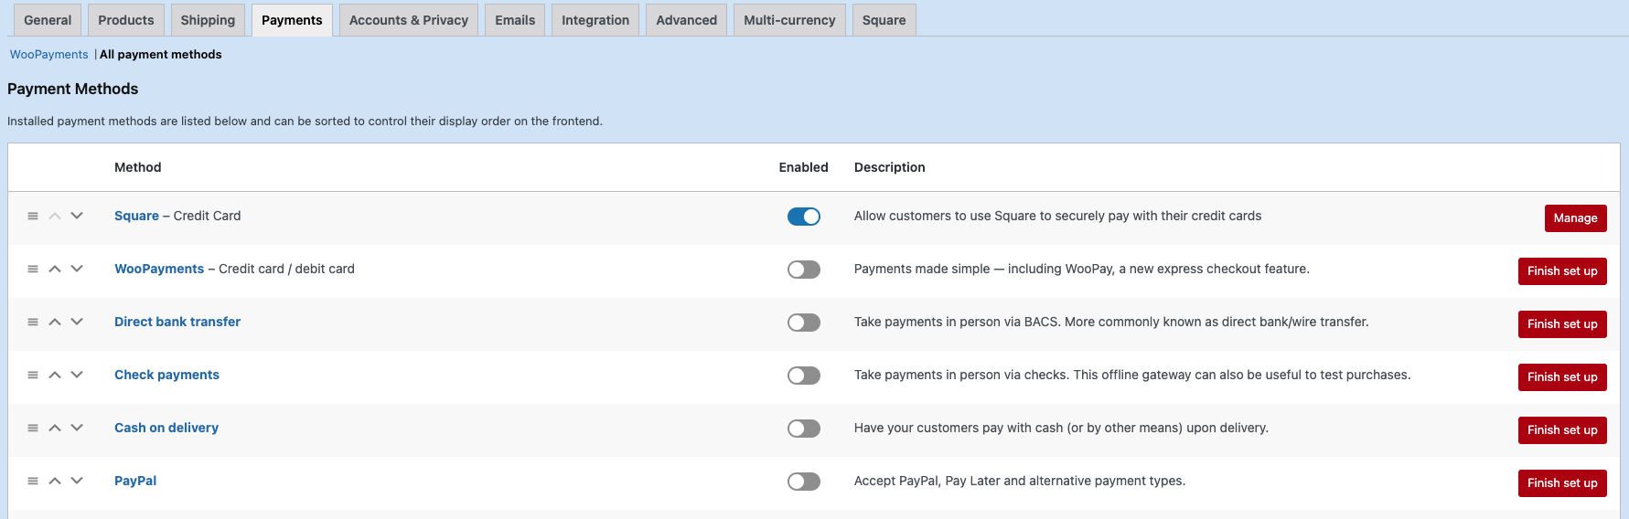Click the Enabled column header

804,167
